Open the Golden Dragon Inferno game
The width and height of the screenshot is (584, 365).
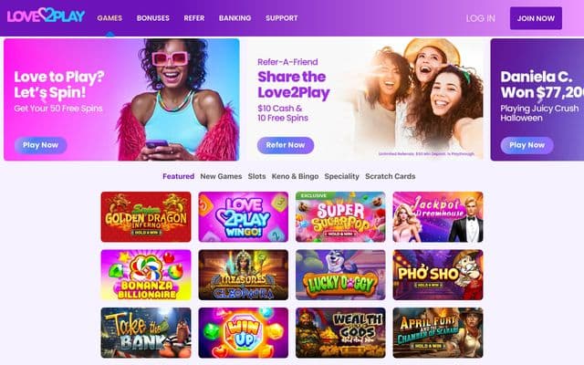pos(146,217)
